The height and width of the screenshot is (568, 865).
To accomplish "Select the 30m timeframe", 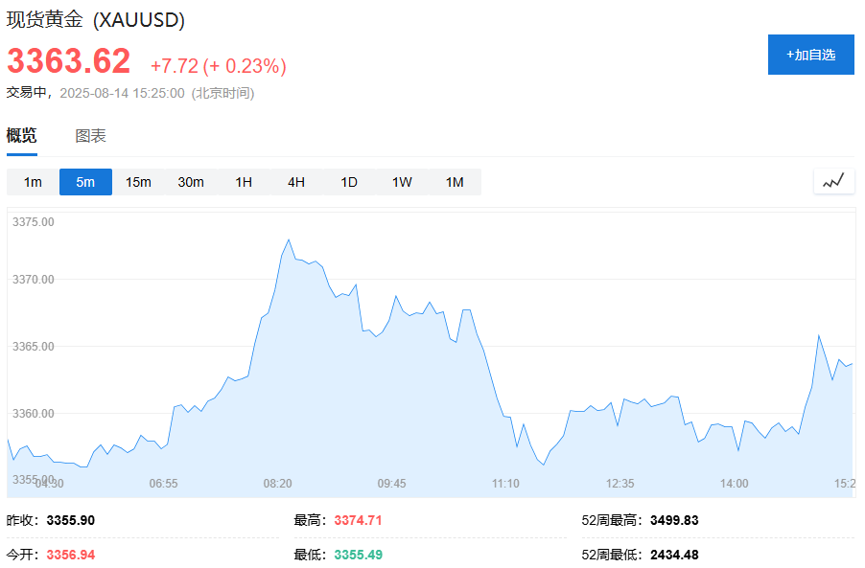I will 191,182.
